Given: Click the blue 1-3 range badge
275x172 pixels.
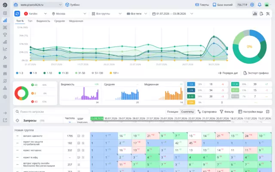Looking at the screenshot, I should point(191,84).
